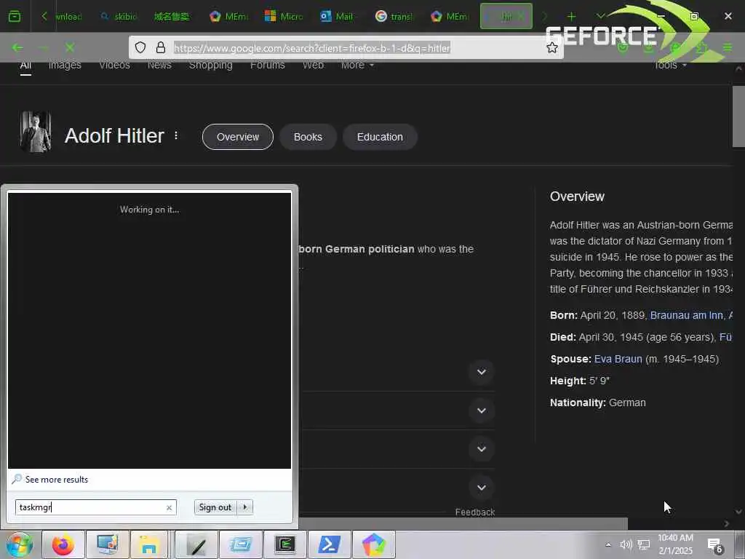Open the Firefox View icon at top-left

pyautogui.click(x=15, y=16)
